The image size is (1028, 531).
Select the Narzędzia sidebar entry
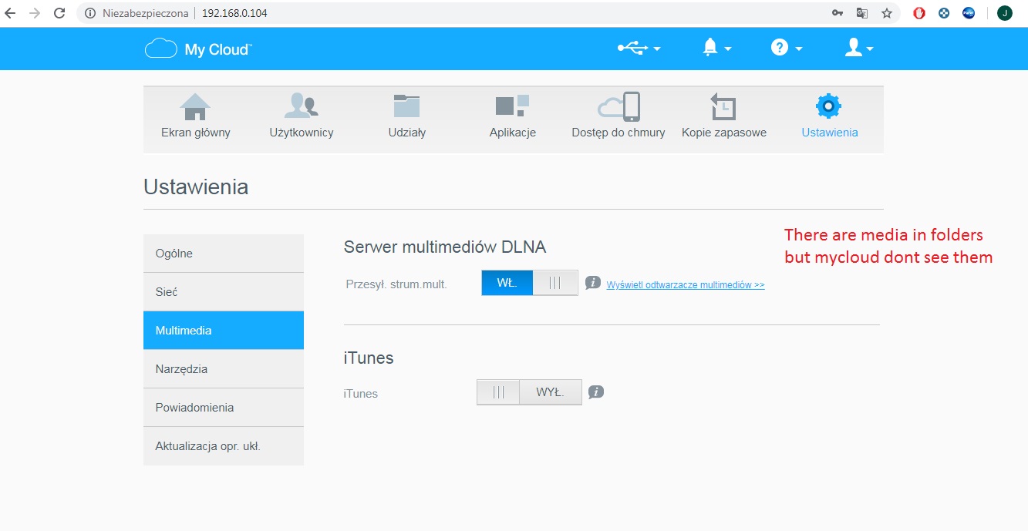click(223, 368)
